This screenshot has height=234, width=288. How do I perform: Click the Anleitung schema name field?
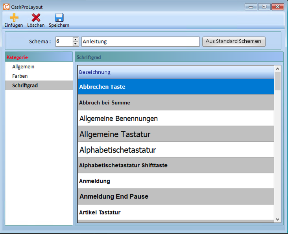140,42
